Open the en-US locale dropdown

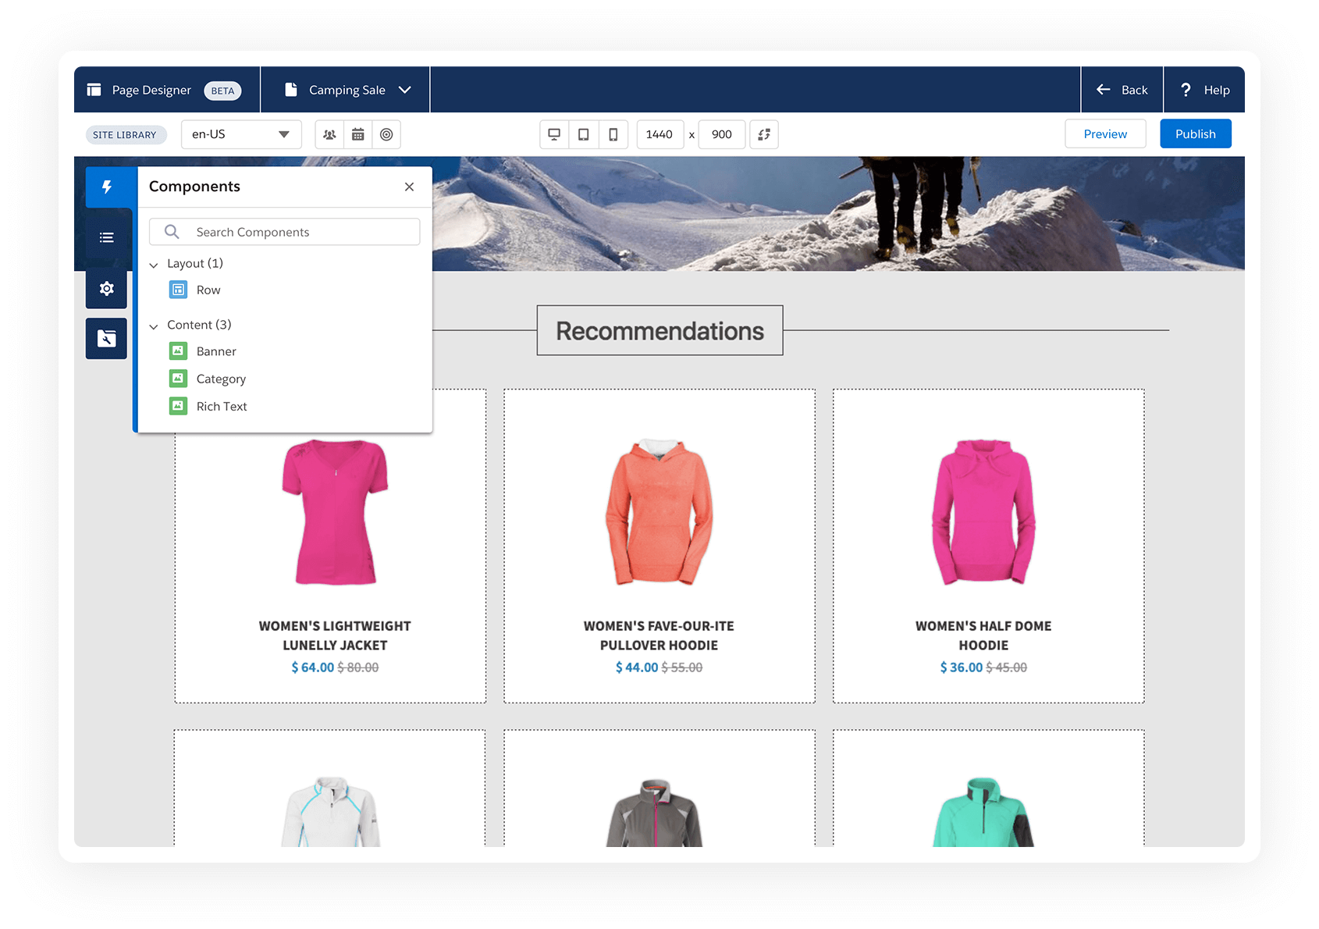[241, 134]
